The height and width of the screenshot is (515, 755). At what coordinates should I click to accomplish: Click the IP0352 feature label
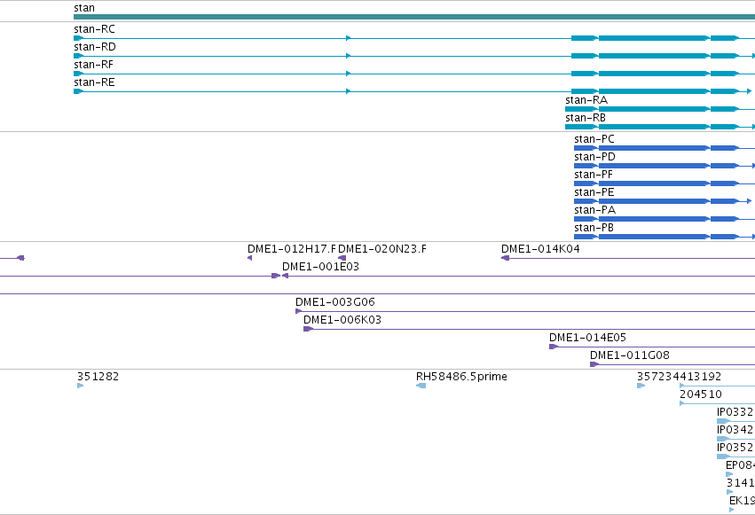coord(735,449)
